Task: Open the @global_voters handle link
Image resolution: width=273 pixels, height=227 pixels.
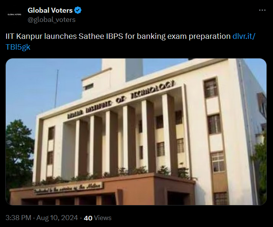Action: tap(52, 20)
